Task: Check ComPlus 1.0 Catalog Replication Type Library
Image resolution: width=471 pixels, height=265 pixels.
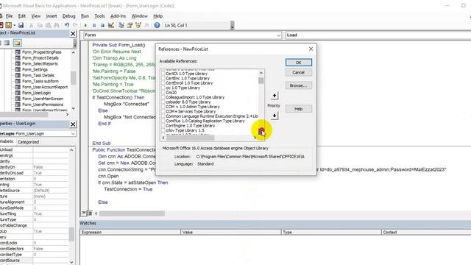Action: (163, 121)
